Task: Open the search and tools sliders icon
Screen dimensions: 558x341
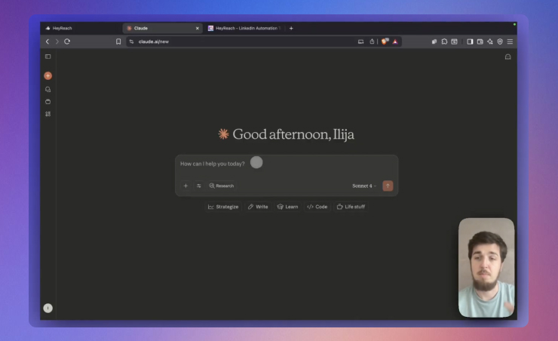Action: point(199,186)
